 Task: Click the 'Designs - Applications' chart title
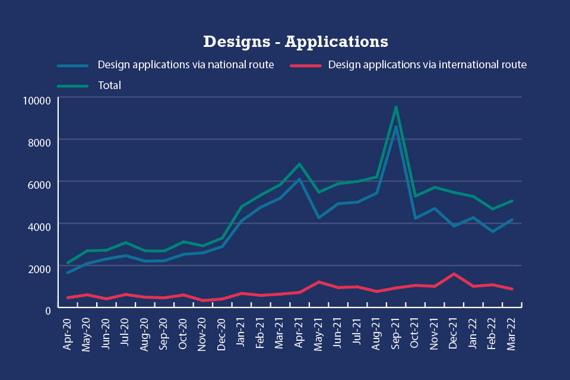[x=295, y=42]
